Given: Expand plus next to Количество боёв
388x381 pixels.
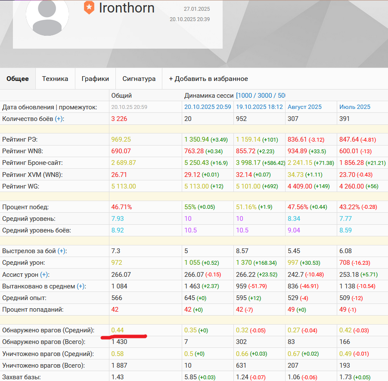Looking at the screenshot, I should pos(59,119).
